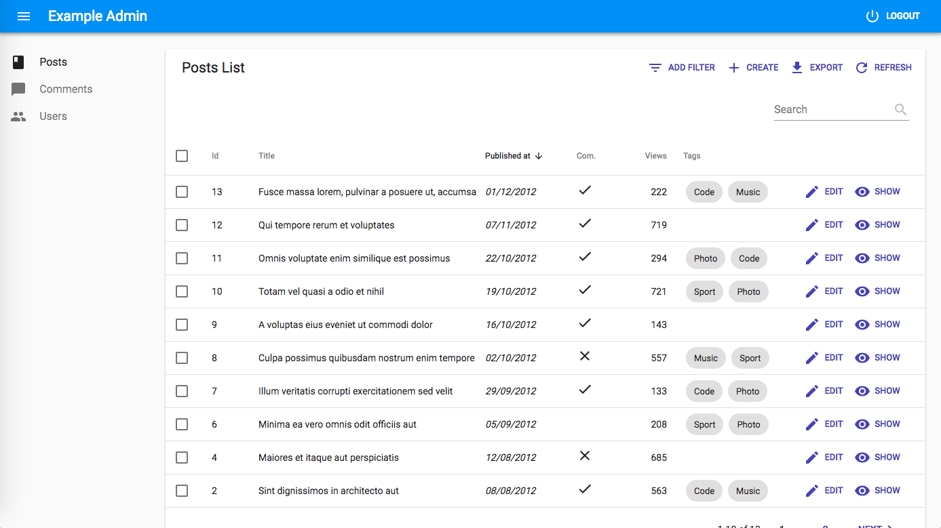Open the Add Filter dropdown

click(682, 68)
